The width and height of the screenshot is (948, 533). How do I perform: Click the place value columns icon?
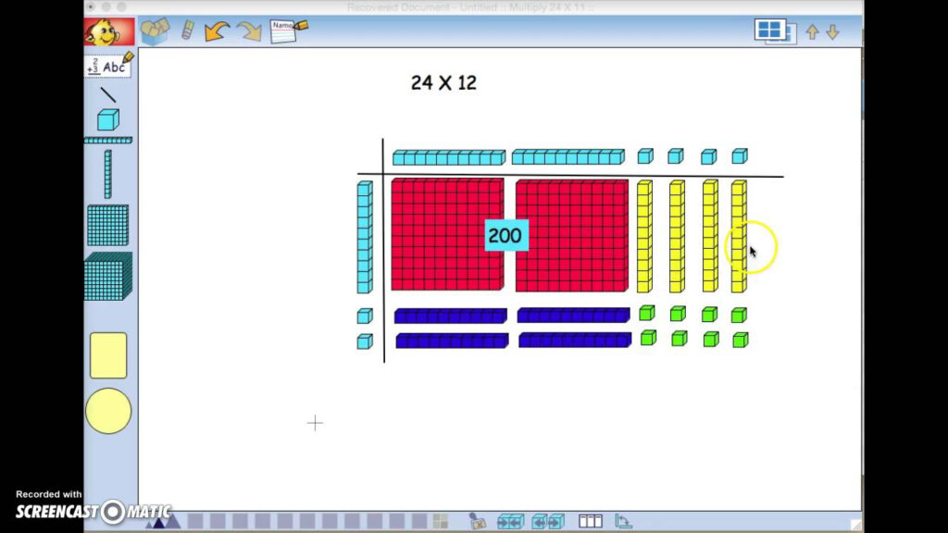pos(590,522)
